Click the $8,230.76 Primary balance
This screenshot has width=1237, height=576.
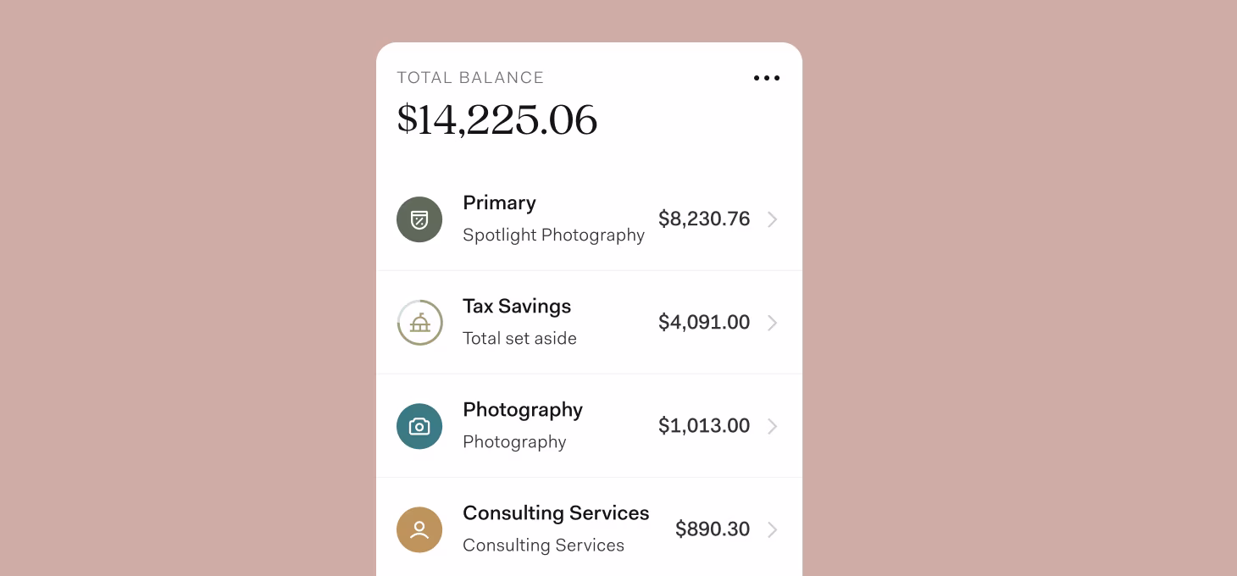pos(704,219)
